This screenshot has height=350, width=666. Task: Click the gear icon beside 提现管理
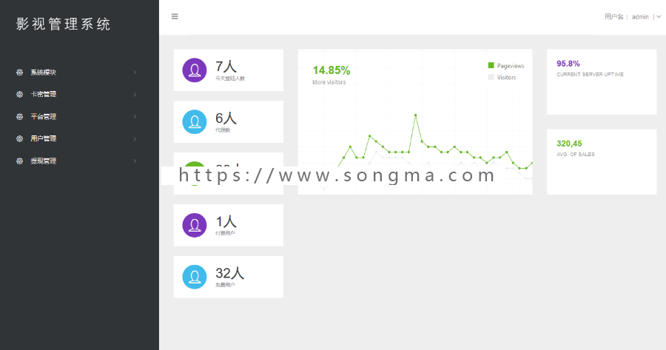[20, 161]
